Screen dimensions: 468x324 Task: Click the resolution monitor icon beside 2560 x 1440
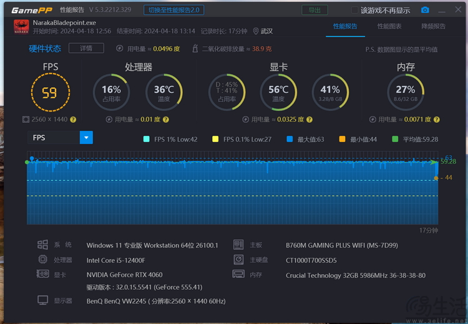pyautogui.click(x=26, y=120)
